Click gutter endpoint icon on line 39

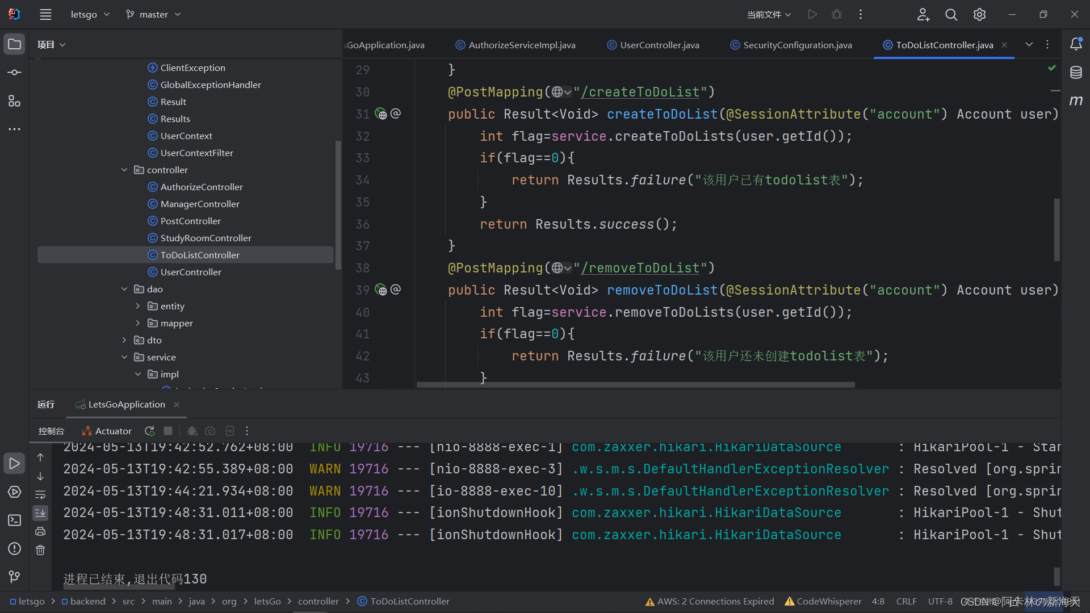pyautogui.click(x=381, y=290)
